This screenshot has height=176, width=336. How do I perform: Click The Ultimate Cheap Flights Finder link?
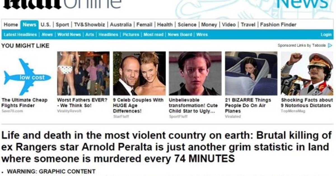pos(25,103)
